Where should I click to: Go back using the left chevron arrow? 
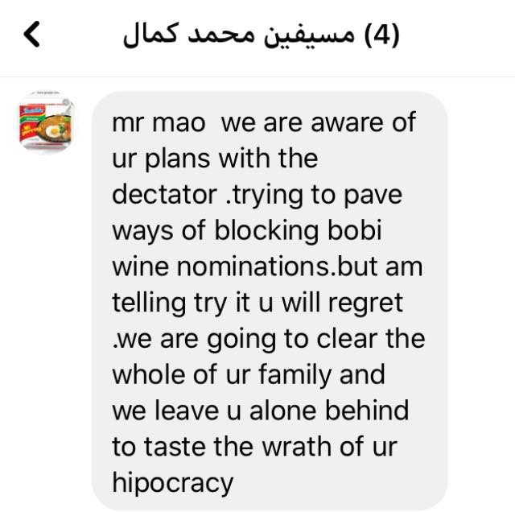[32, 34]
